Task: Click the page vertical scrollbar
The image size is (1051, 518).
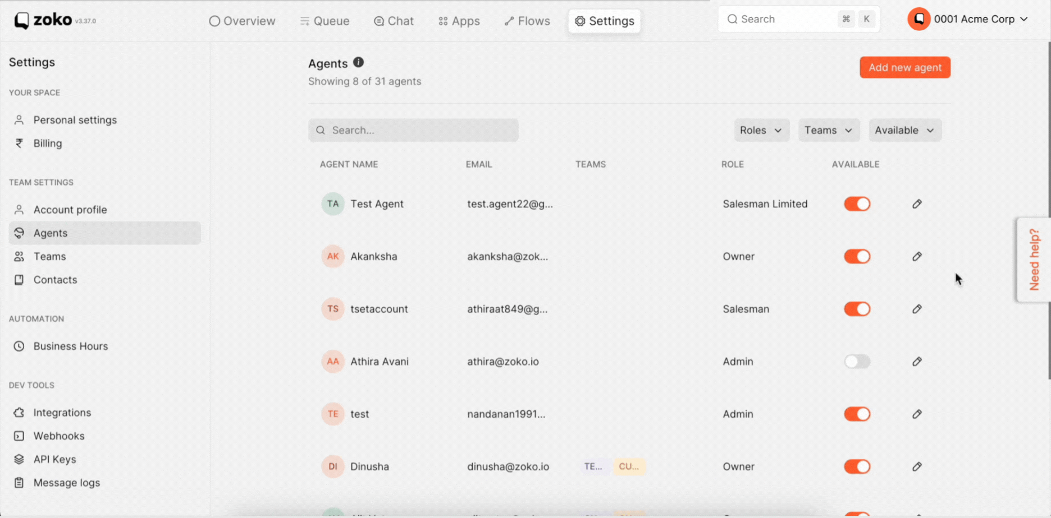Action: (x=1049, y=210)
